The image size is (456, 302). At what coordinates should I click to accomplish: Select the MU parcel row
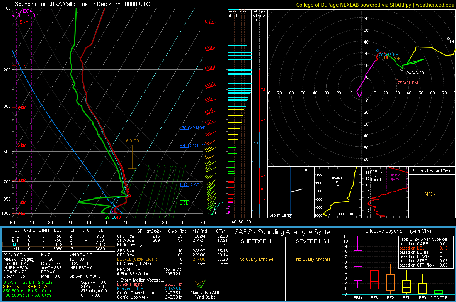click(x=57, y=249)
